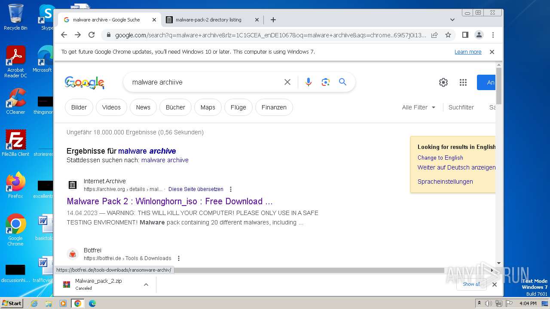Click the vertical page scrollbar thumb

[499, 86]
